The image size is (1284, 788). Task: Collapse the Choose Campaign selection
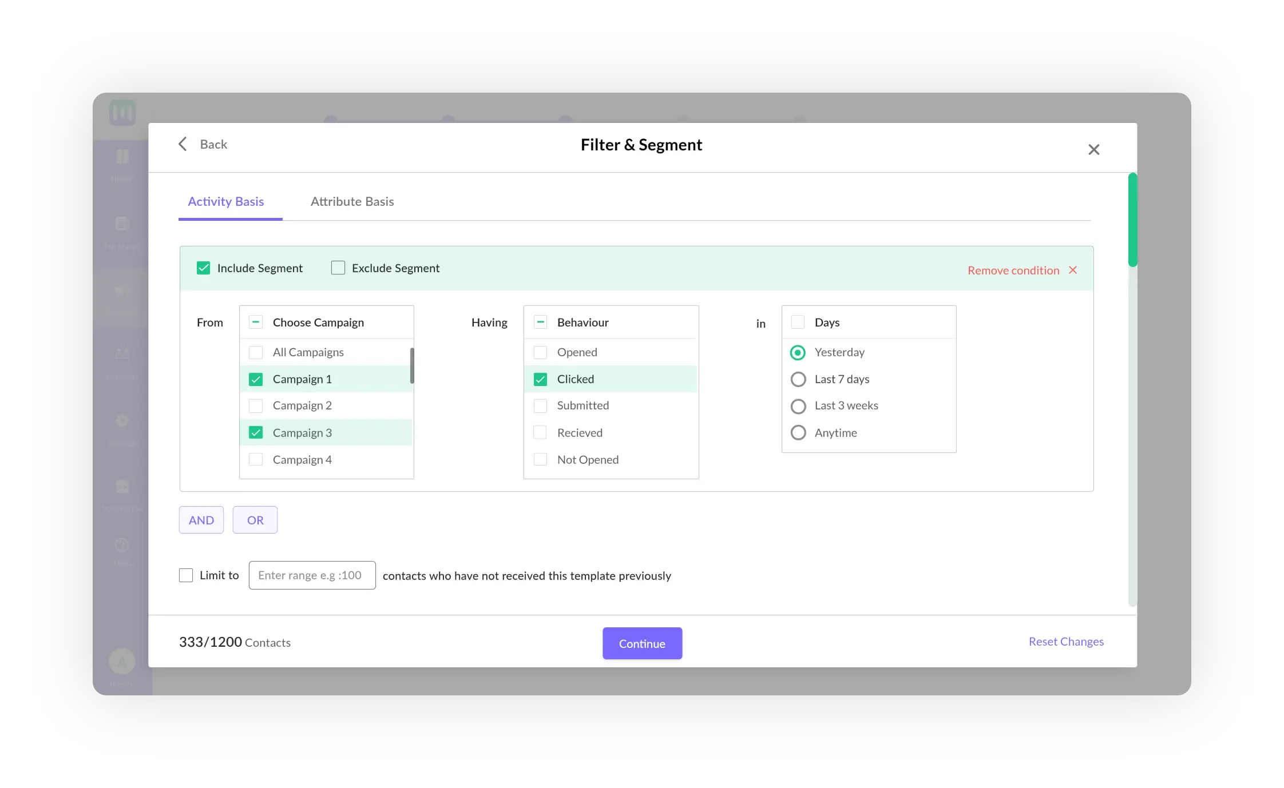click(x=256, y=322)
